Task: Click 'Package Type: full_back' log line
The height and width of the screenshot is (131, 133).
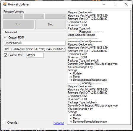Action: pyautogui.click(x=82, y=102)
